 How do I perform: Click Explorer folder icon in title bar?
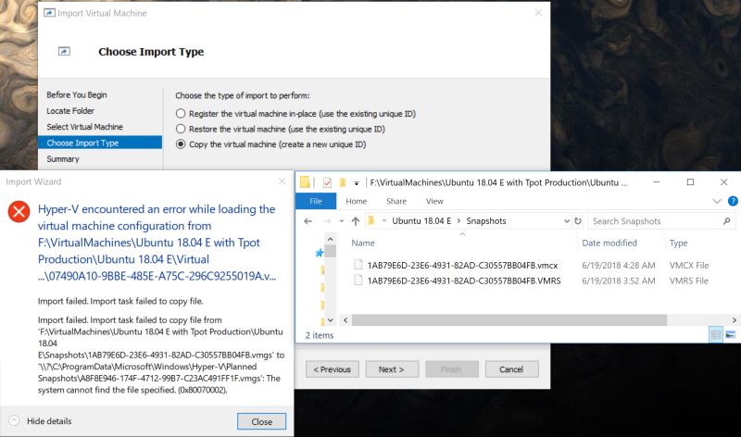pyautogui.click(x=305, y=181)
